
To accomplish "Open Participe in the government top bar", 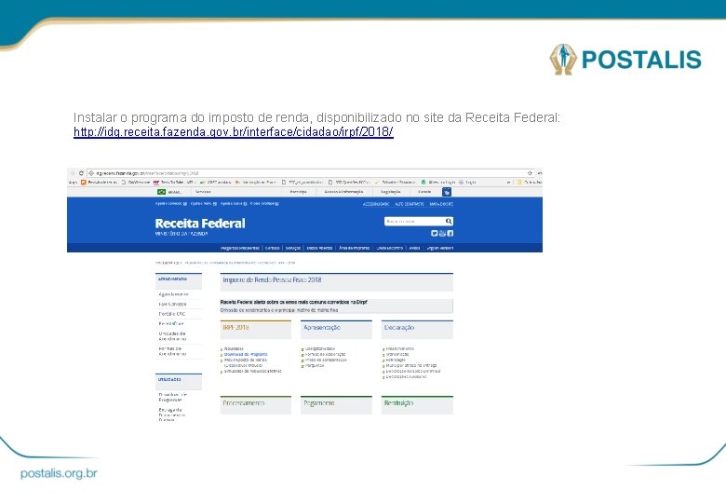I will point(298,192).
